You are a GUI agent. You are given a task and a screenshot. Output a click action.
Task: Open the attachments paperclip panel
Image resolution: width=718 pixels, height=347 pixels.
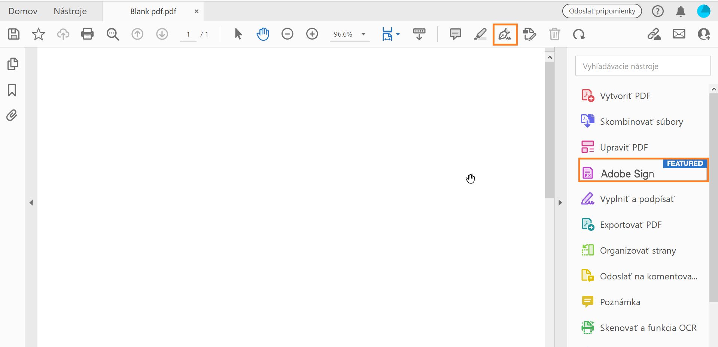12,115
